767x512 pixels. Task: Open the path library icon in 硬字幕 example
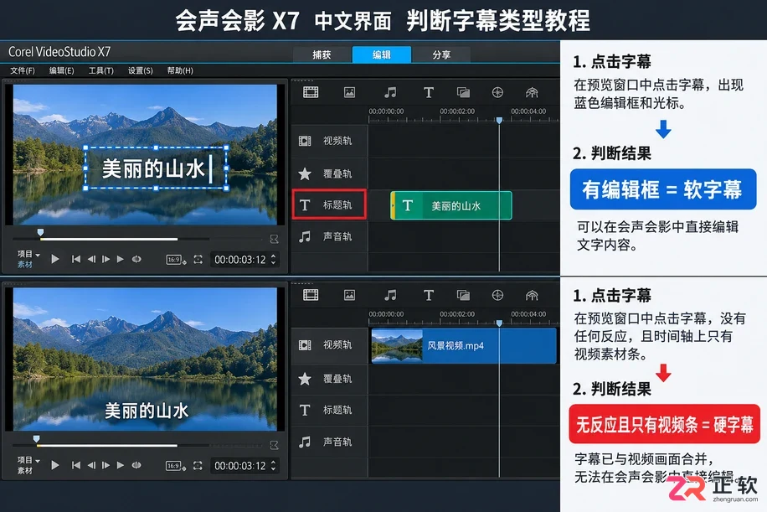[x=532, y=295]
